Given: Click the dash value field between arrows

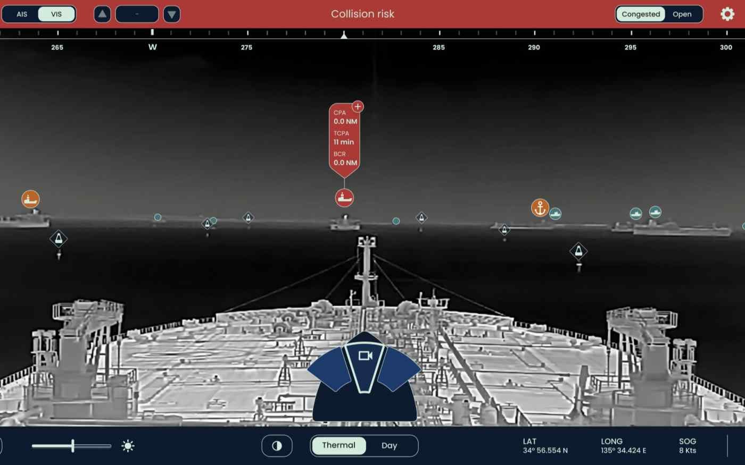Looking at the screenshot, I should pyautogui.click(x=137, y=14).
